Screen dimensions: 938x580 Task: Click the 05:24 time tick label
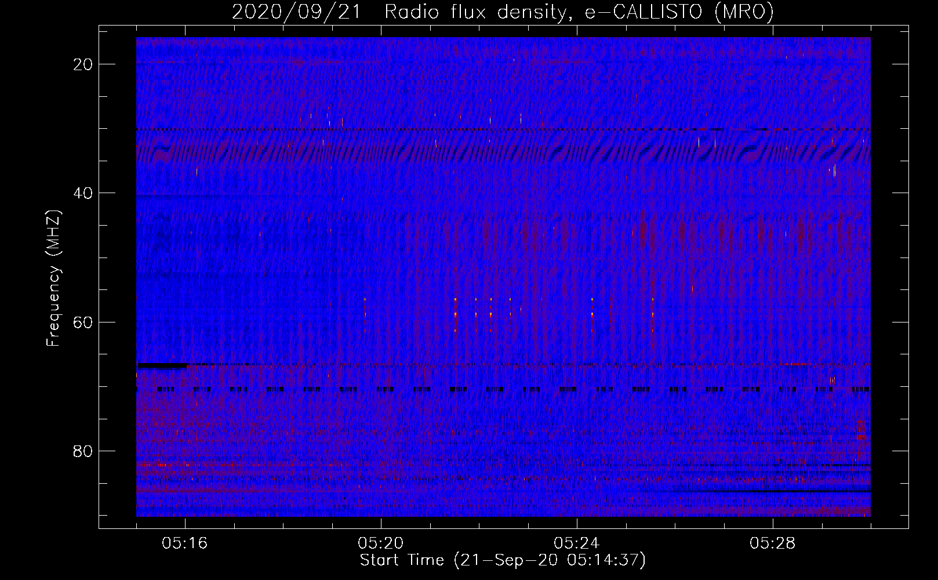577,543
